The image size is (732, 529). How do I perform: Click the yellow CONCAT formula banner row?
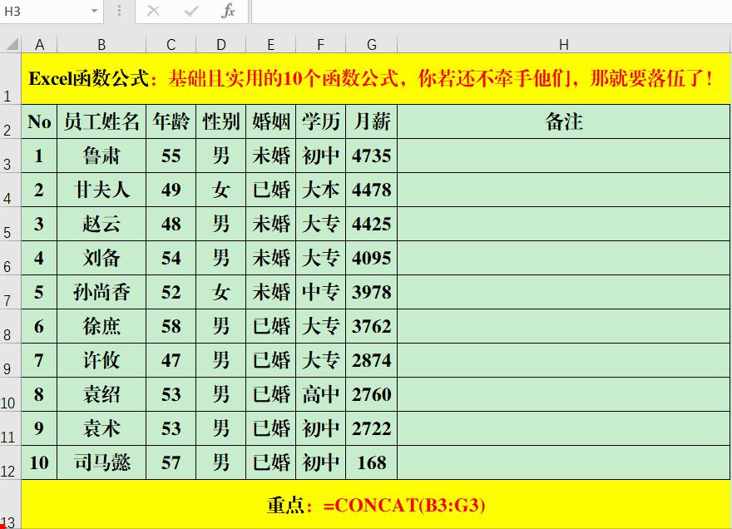click(x=374, y=504)
